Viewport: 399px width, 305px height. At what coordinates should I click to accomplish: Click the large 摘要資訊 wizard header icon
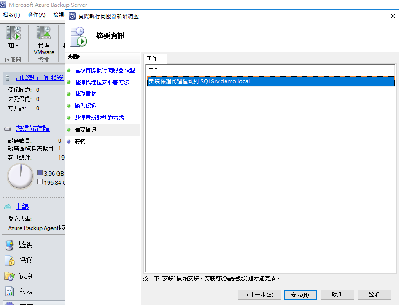79,37
